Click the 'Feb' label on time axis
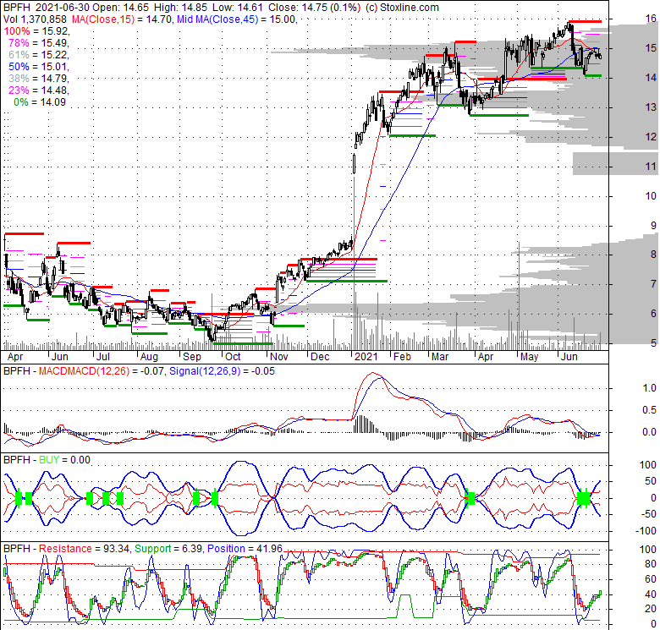The width and height of the screenshot is (660, 630). point(402,357)
